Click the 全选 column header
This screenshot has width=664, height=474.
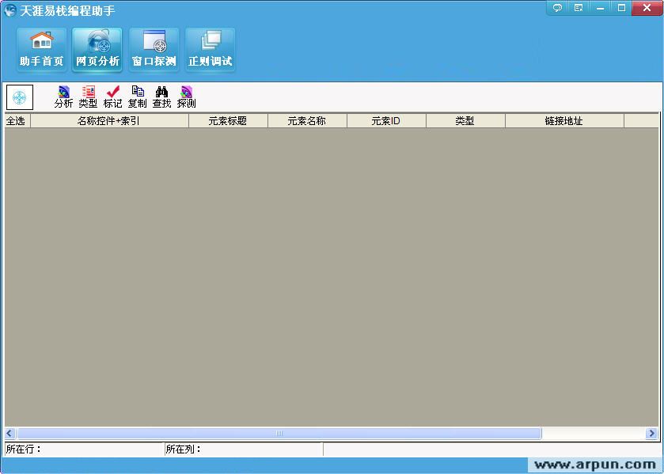(x=17, y=121)
